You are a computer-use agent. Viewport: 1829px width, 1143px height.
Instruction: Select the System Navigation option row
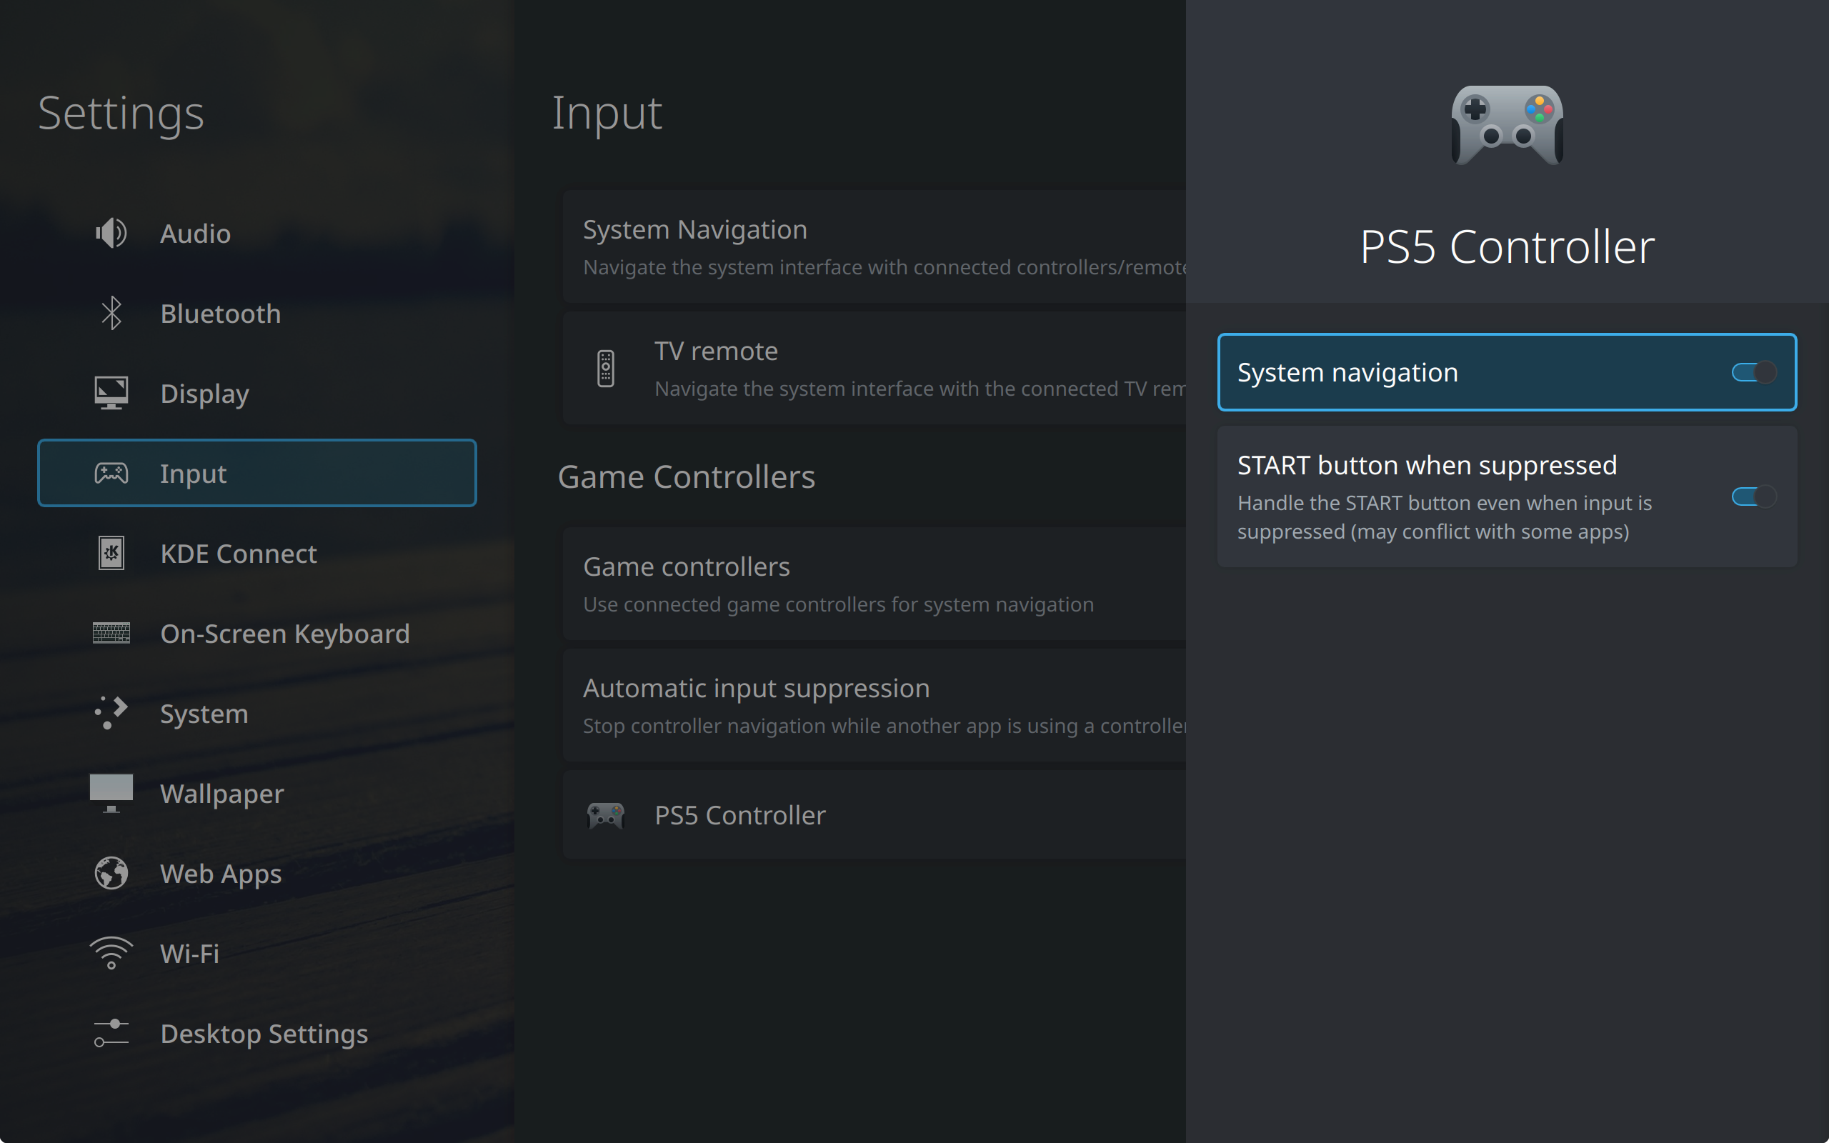coord(874,246)
